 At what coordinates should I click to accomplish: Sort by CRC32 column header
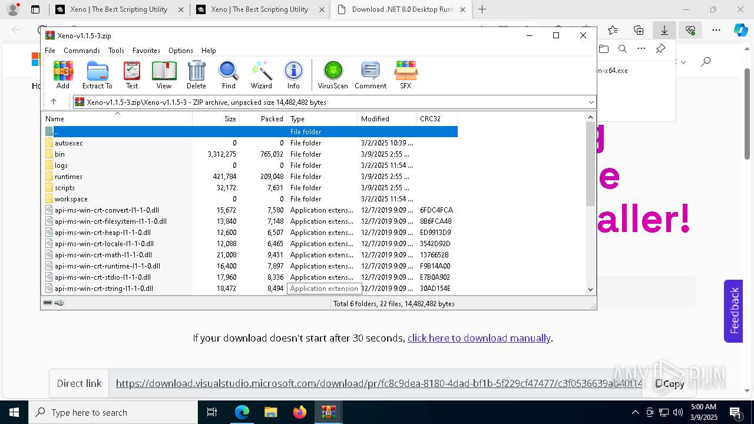pyautogui.click(x=437, y=119)
